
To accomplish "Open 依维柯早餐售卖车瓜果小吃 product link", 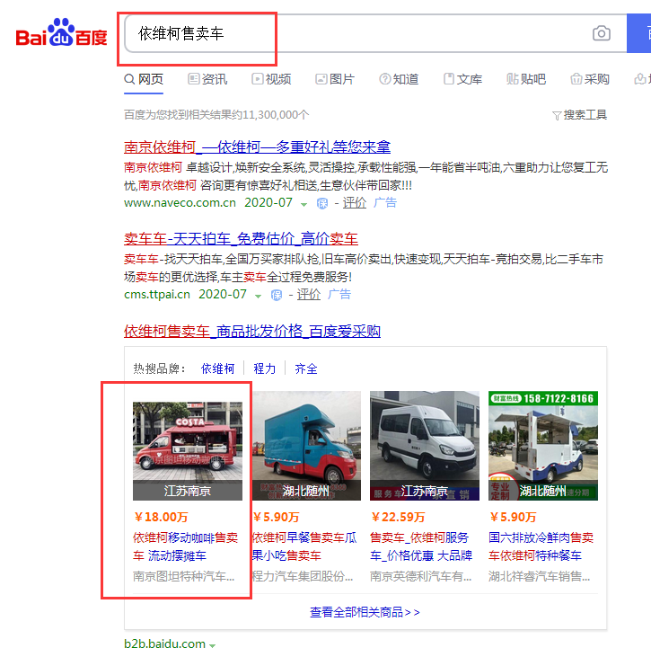I will pos(304,546).
